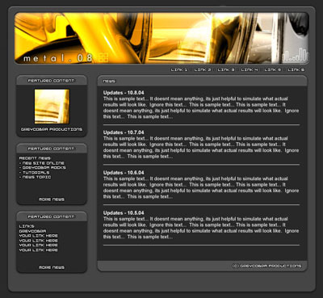The width and height of the screenshot is (323, 298).
Task: Select the Updates - 10.8.04 heading
Action: [124, 93]
